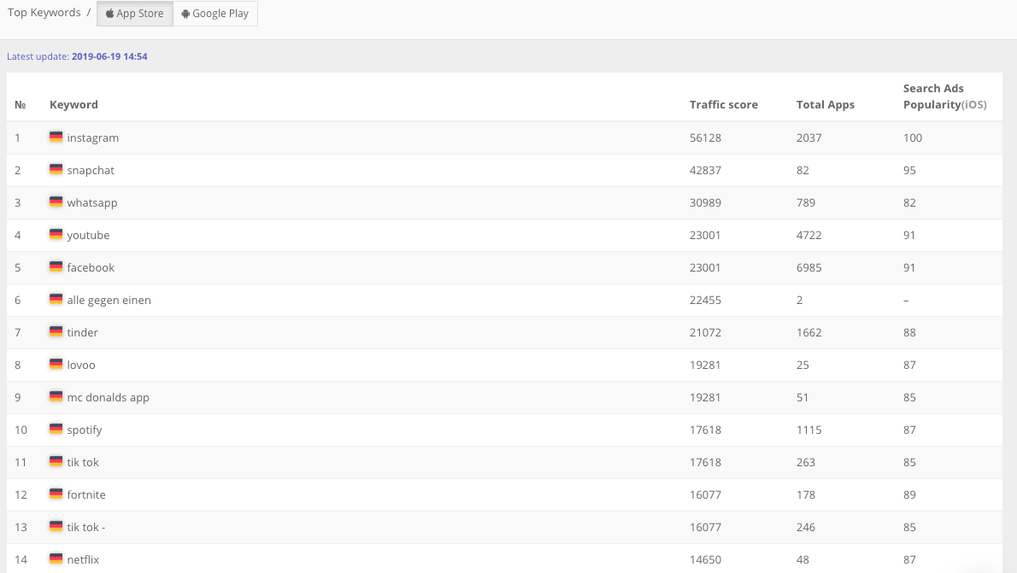Select the netflix keyword
This screenshot has height=573, width=1017.
83,559
